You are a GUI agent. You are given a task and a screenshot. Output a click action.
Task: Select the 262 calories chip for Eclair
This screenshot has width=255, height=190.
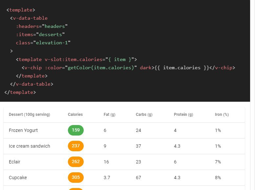pyautogui.click(x=75, y=162)
